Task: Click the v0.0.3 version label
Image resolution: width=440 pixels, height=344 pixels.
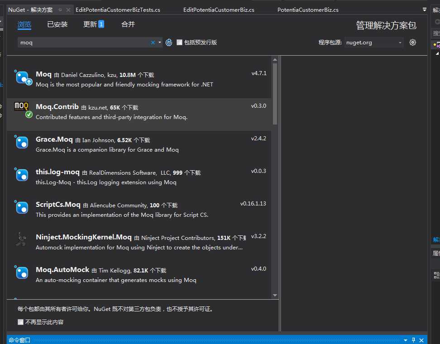Action: tap(258, 171)
